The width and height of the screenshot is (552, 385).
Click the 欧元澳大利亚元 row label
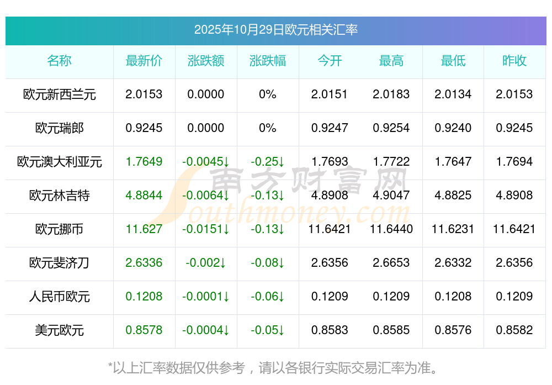coord(59,162)
